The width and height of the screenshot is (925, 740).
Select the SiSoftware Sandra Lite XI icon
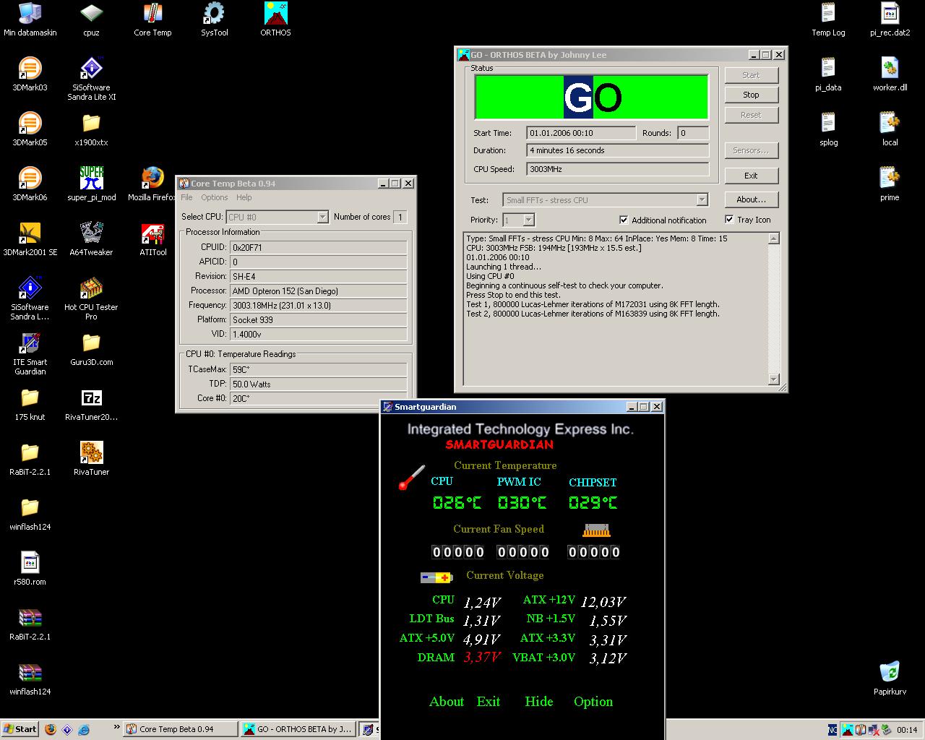(91, 79)
